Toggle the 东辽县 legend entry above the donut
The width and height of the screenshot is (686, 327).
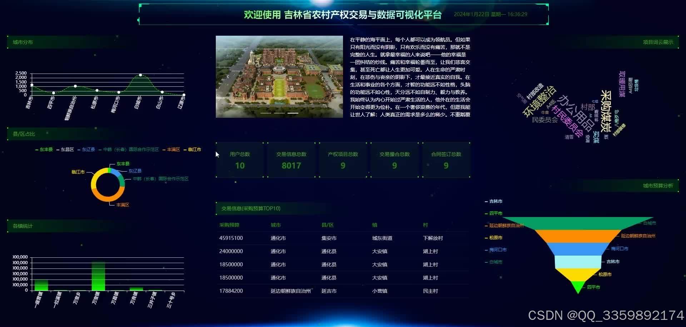pyautogui.click(x=86, y=150)
